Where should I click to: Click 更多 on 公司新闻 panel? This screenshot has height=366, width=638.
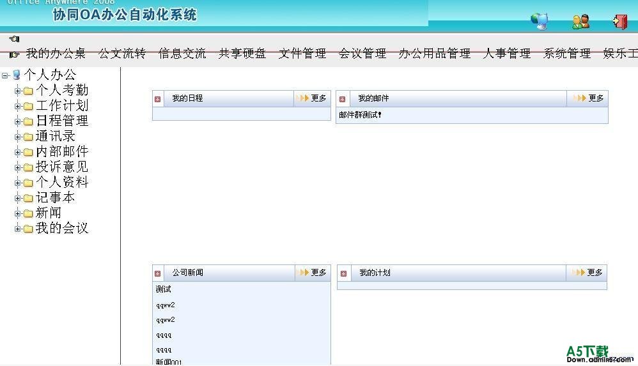coord(318,273)
